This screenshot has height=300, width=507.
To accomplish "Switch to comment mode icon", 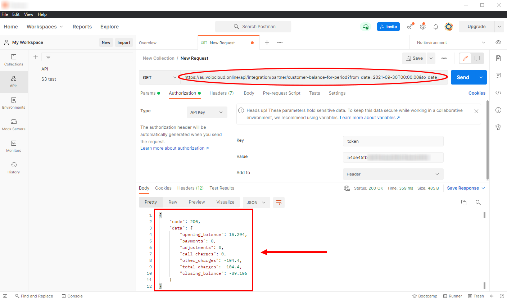I will [x=477, y=58].
